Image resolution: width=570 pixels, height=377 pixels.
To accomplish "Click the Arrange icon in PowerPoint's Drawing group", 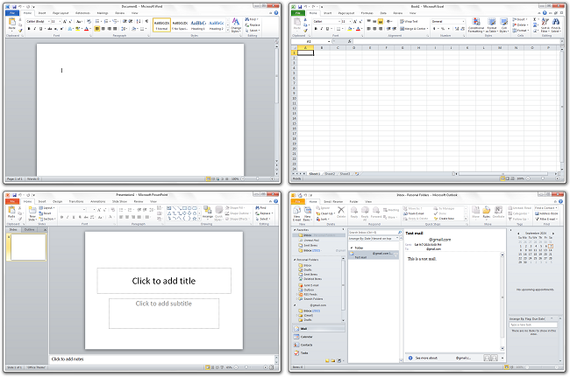I will (208, 213).
